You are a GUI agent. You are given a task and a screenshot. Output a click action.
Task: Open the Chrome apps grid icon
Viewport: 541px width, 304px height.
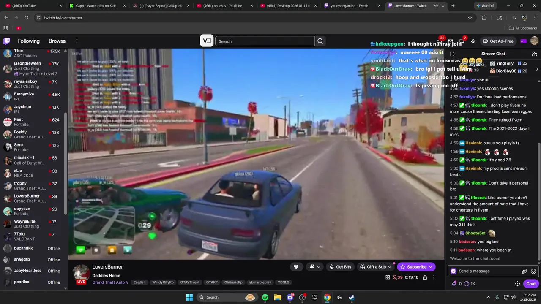pyautogui.click(x=5, y=28)
